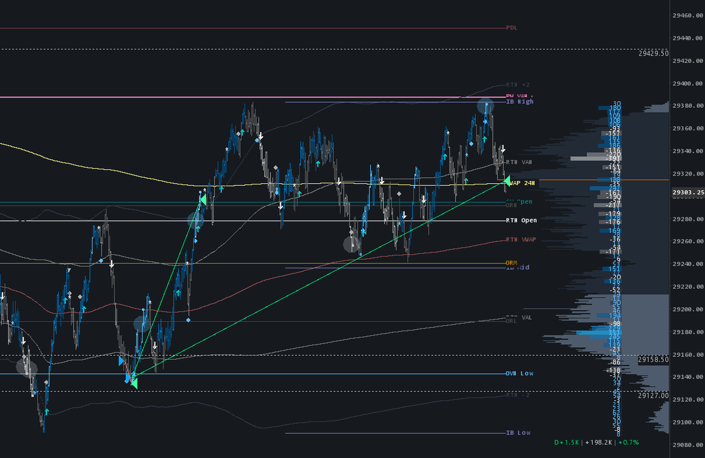The height and width of the screenshot is (458, 705).
Task: Select the green triangle marker at VWAP 24H
Action: [508, 182]
